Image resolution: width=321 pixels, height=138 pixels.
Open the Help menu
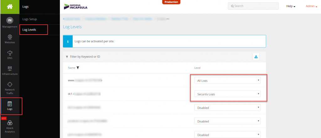point(291,6)
